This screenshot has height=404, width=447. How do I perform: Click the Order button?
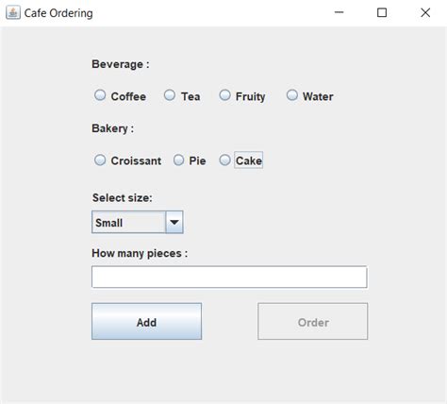click(x=313, y=321)
